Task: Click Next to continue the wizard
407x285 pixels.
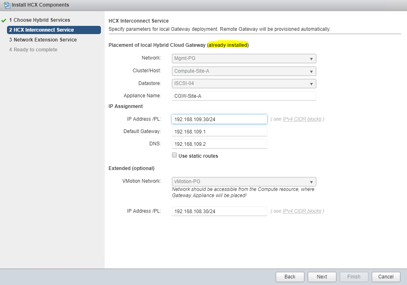Action: pos(322,277)
